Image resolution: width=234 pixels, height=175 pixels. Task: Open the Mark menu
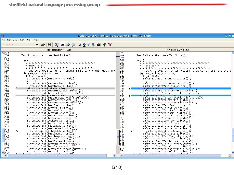tap(22, 40)
